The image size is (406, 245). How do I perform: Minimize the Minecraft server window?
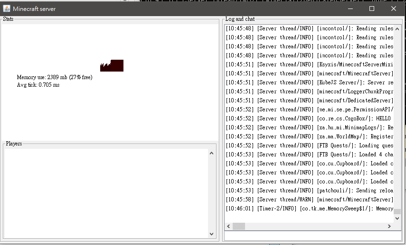tap(350, 9)
